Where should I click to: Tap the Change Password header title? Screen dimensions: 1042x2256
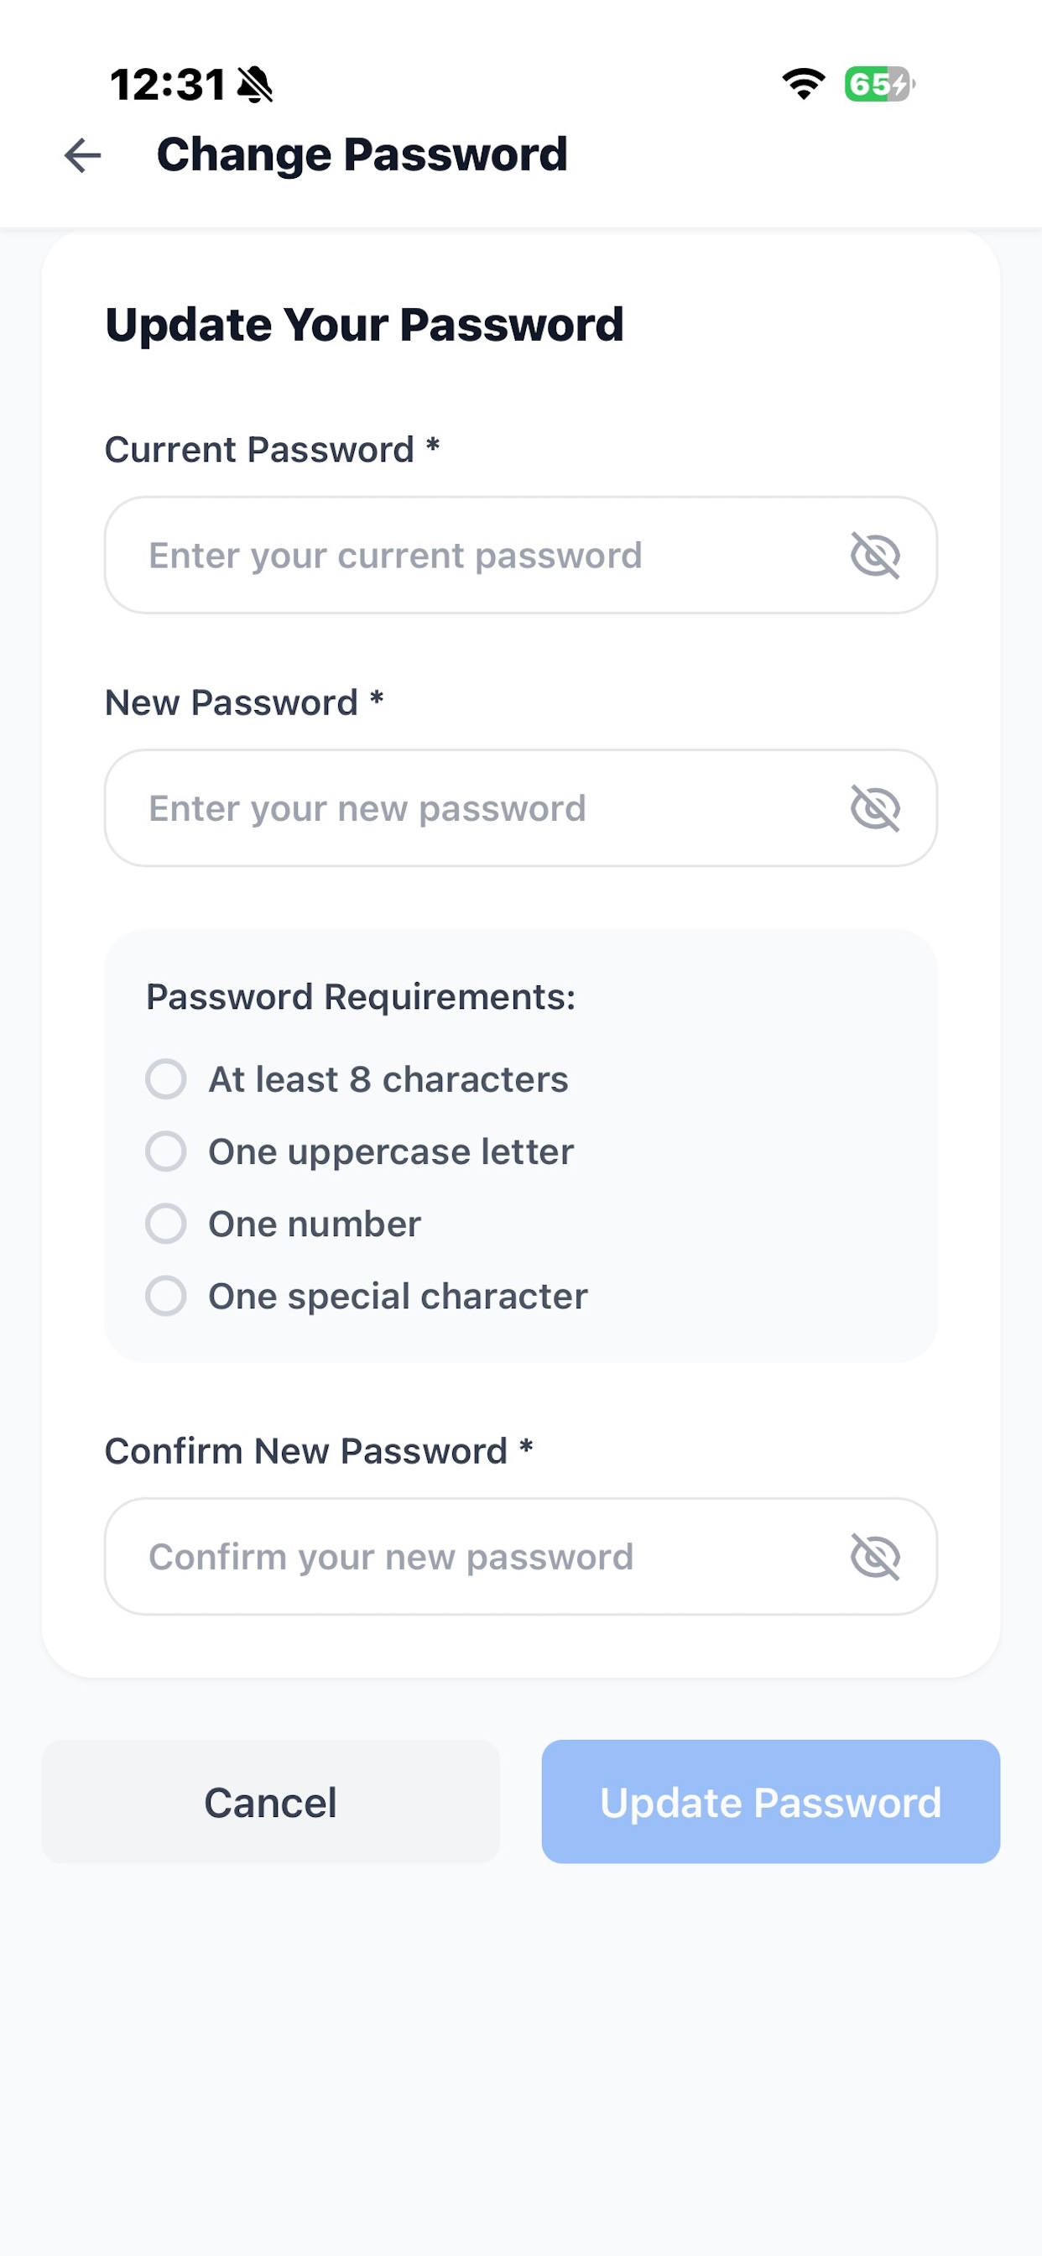[x=362, y=155]
